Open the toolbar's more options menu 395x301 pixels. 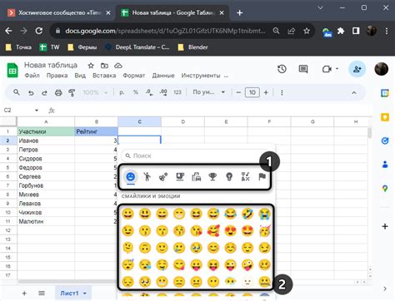pos(282,92)
